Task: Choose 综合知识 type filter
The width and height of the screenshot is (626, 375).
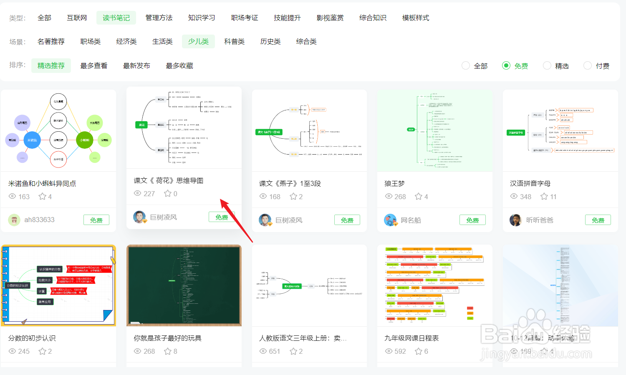Action: pyautogui.click(x=373, y=18)
